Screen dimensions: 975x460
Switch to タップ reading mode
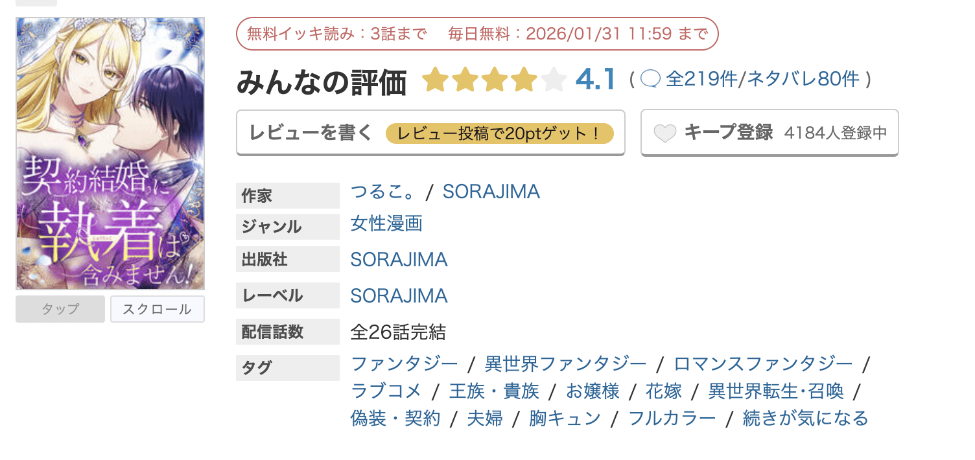point(60,309)
